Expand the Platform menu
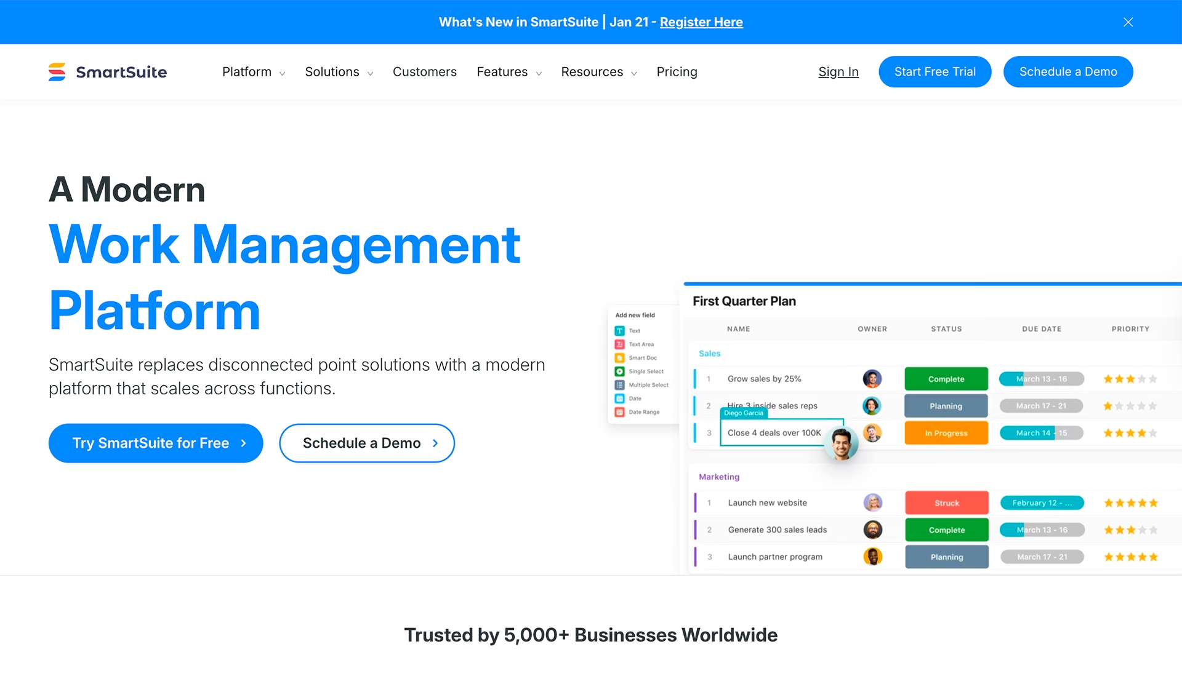The image size is (1182, 679). [253, 72]
